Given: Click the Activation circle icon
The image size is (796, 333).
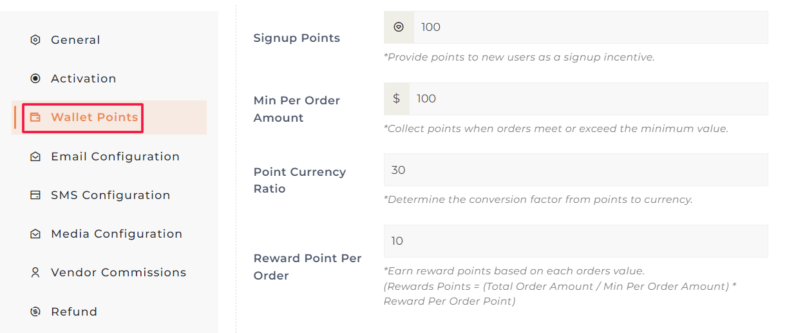Looking at the screenshot, I should tap(35, 79).
